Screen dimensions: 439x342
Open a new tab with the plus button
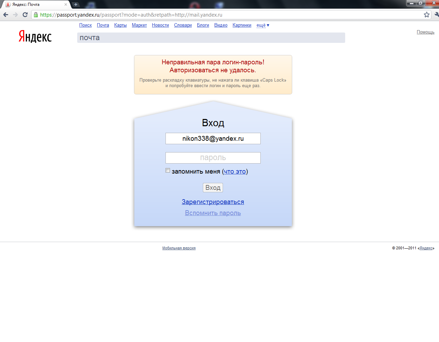click(76, 4)
